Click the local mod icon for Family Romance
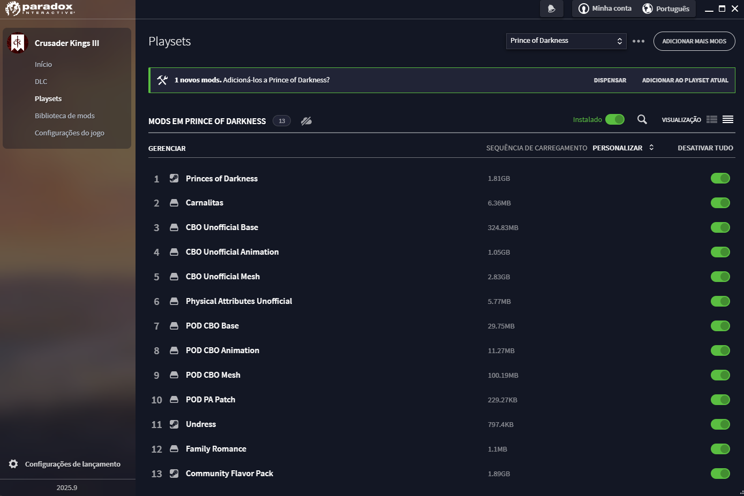The width and height of the screenshot is (744, 496). coord(174,449)
